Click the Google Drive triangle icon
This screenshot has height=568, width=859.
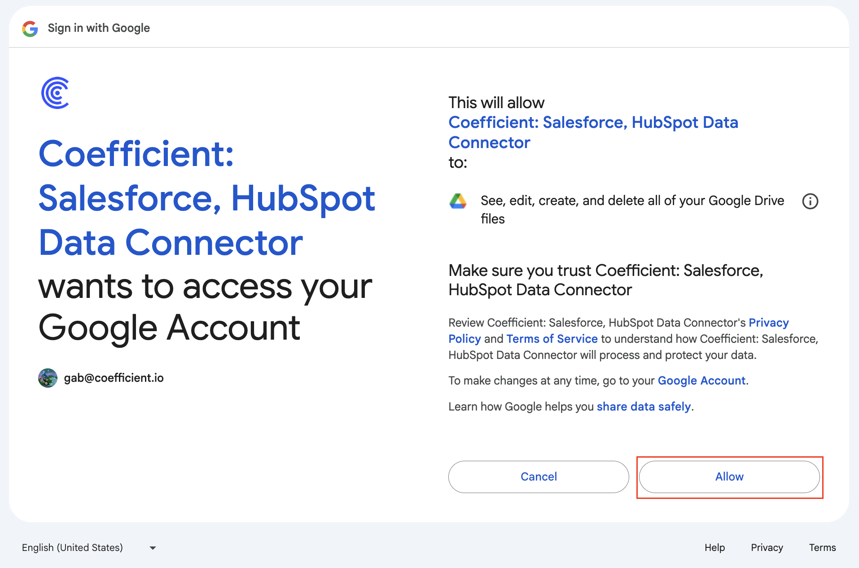(458, 201)
